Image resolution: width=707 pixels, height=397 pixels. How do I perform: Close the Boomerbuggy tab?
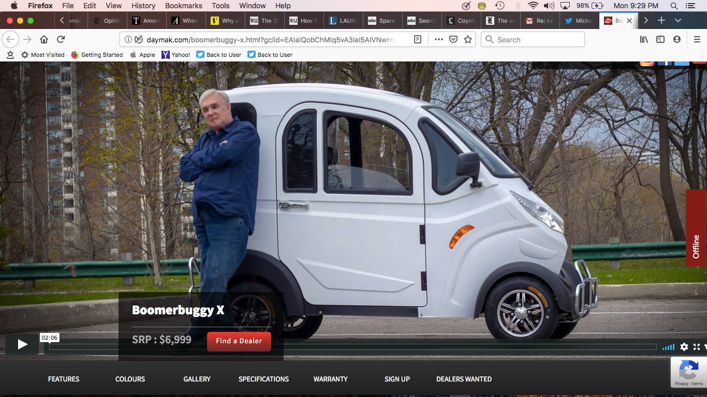pos(629,21)
